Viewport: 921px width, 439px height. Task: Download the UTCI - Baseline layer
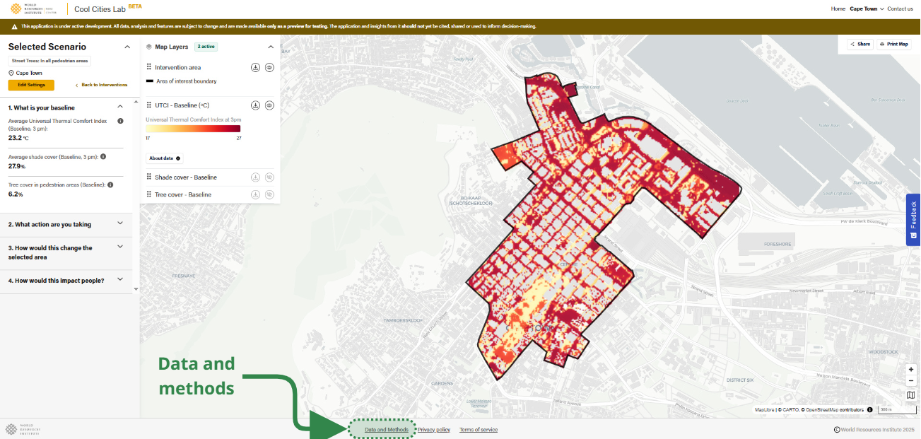point(255,105)
